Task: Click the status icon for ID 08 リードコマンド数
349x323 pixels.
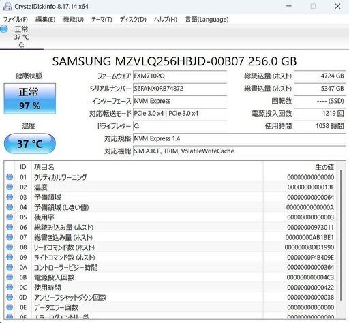Action: tap(10, 247)
